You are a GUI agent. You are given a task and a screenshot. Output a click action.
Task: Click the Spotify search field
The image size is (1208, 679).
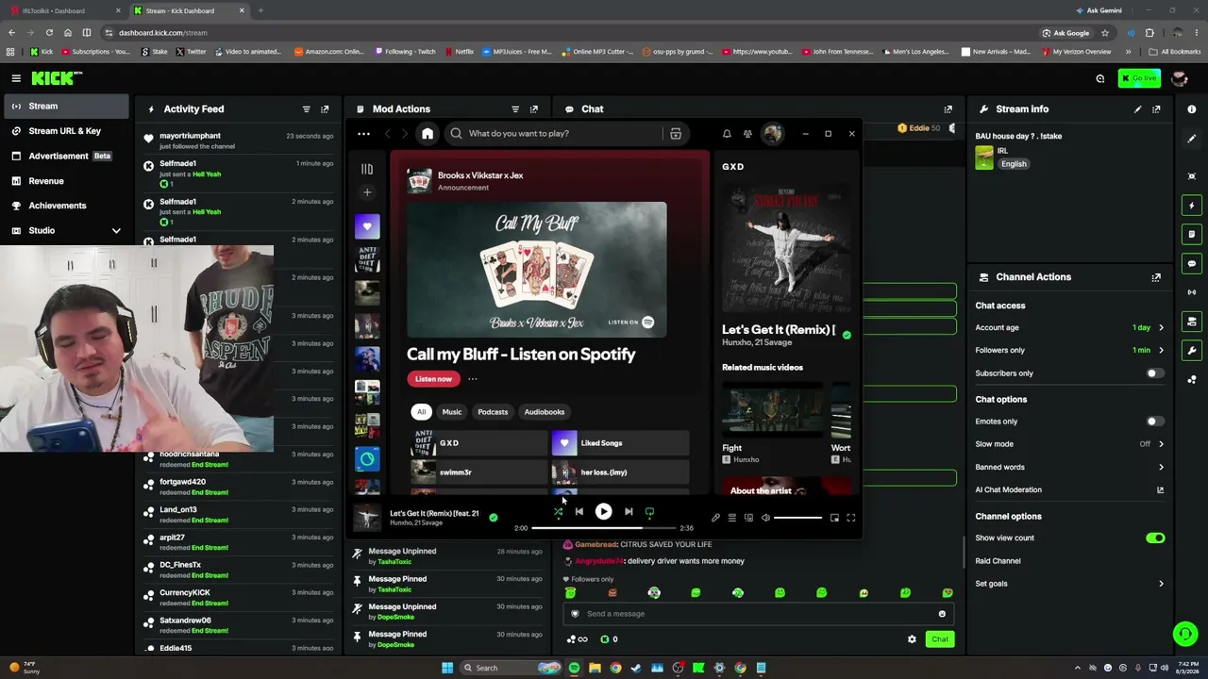[557, 134]
